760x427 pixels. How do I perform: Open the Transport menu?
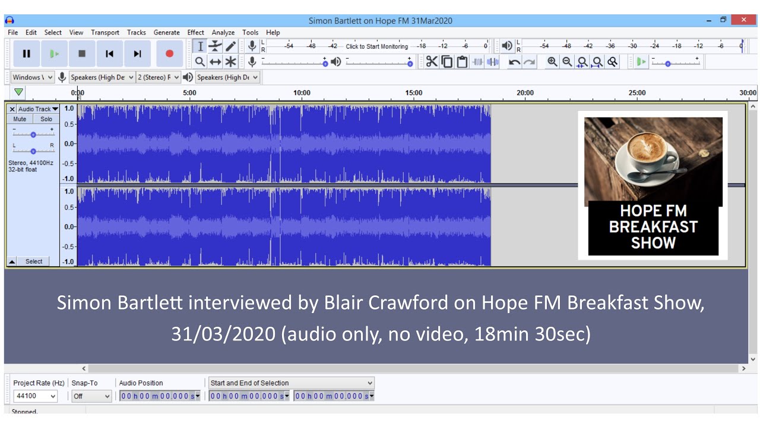(105, 33)
